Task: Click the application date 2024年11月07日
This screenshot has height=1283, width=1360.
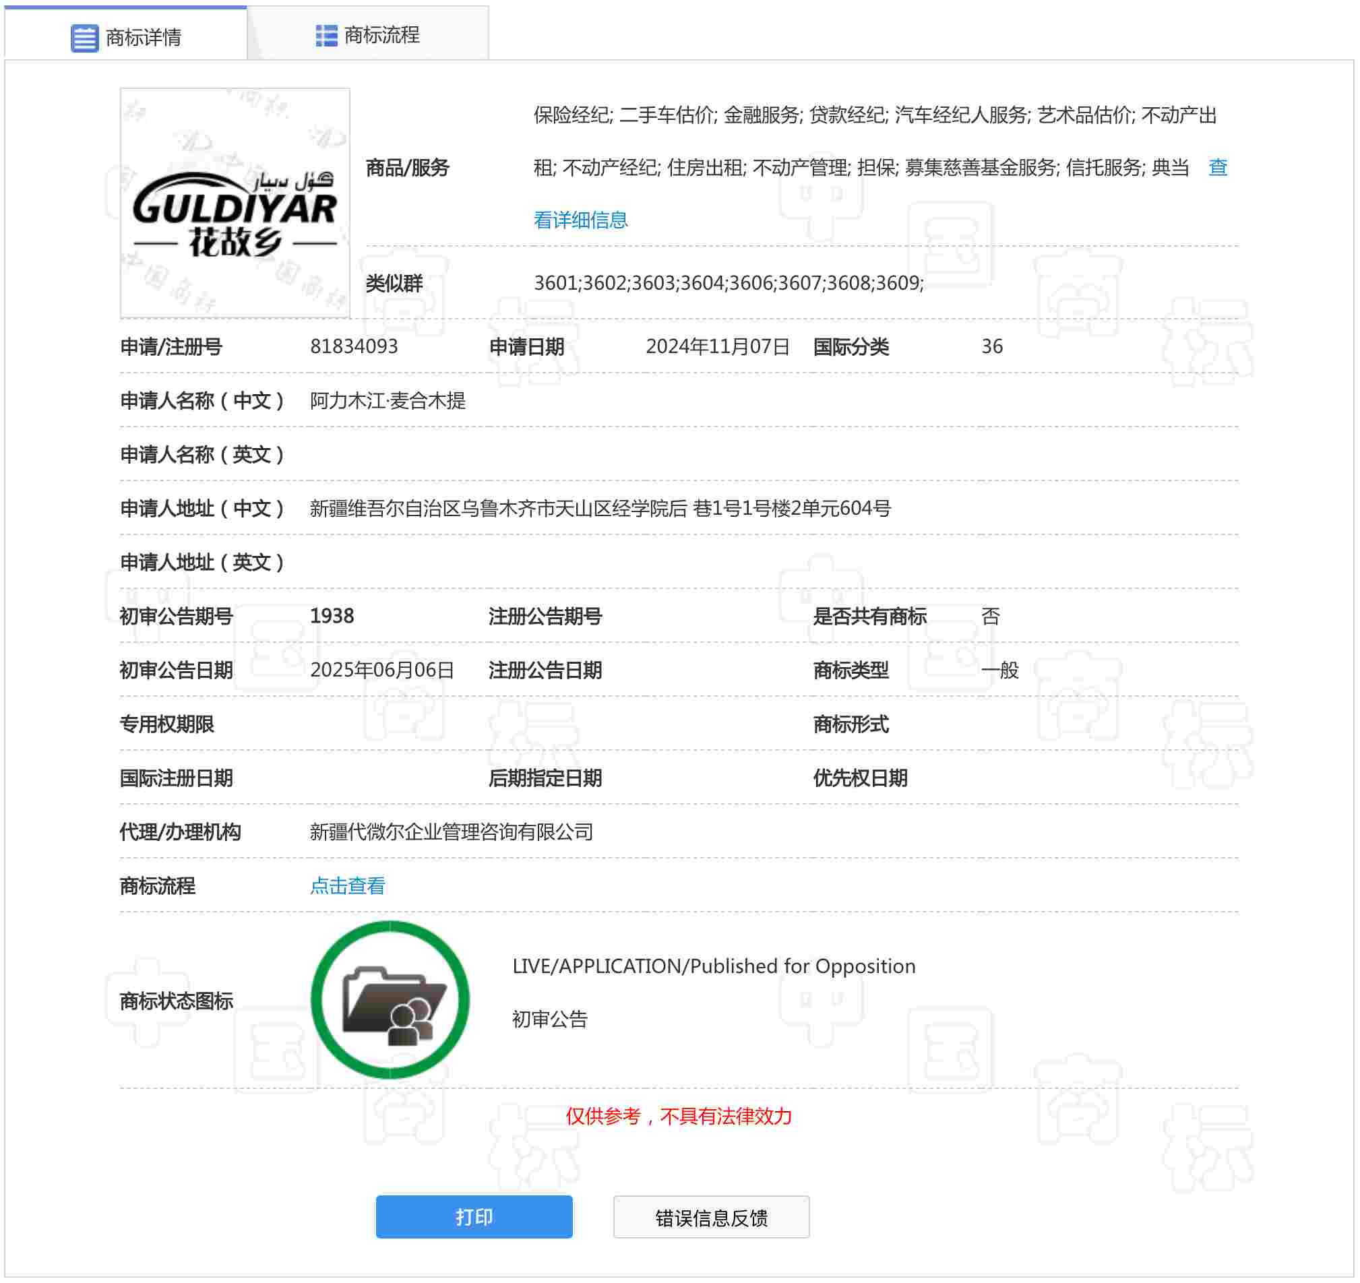Action: click(x=717, y=347)
